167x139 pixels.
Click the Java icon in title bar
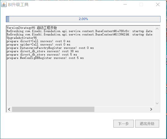coord(4,4)
